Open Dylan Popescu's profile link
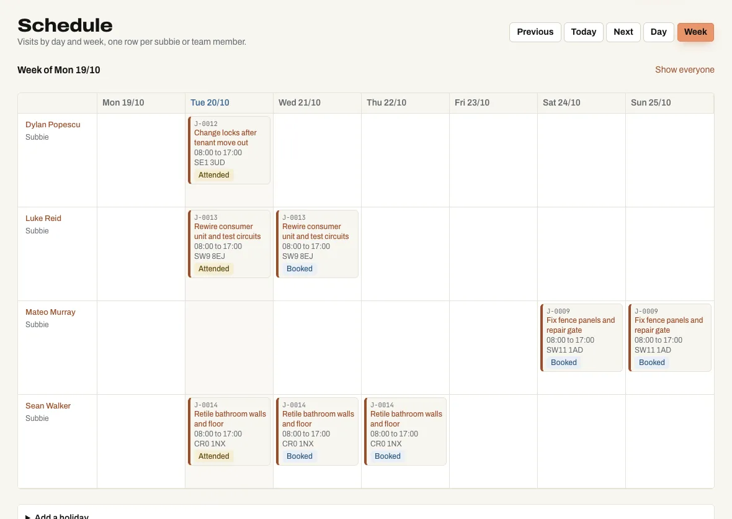732x519 pixels. pos(53,125)
